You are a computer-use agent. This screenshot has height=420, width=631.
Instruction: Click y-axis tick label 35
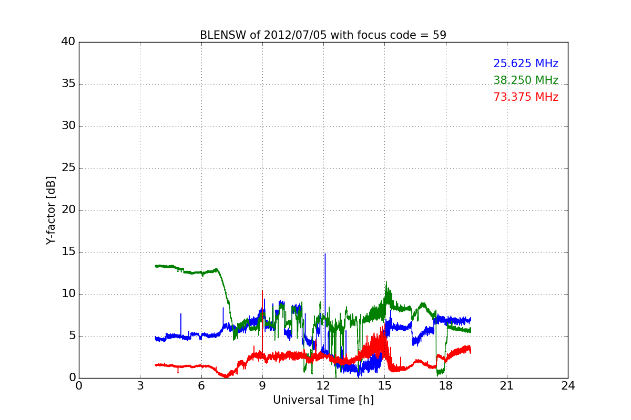coord(68,84)
